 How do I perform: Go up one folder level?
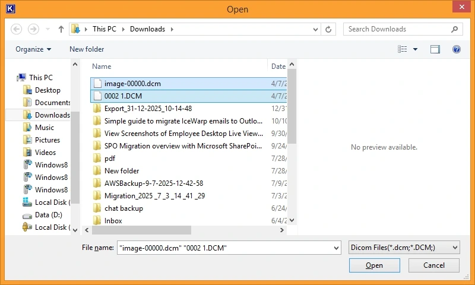(x=61, y=29)
